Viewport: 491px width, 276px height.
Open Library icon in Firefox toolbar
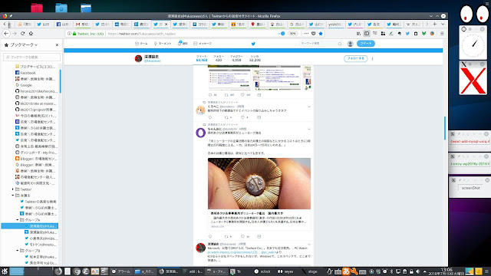point(358,34)
